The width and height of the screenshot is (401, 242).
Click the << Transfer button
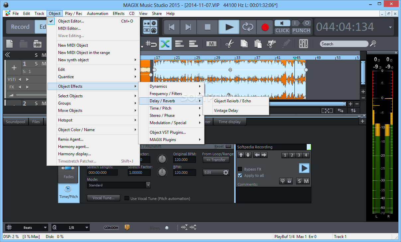[216, 160]
